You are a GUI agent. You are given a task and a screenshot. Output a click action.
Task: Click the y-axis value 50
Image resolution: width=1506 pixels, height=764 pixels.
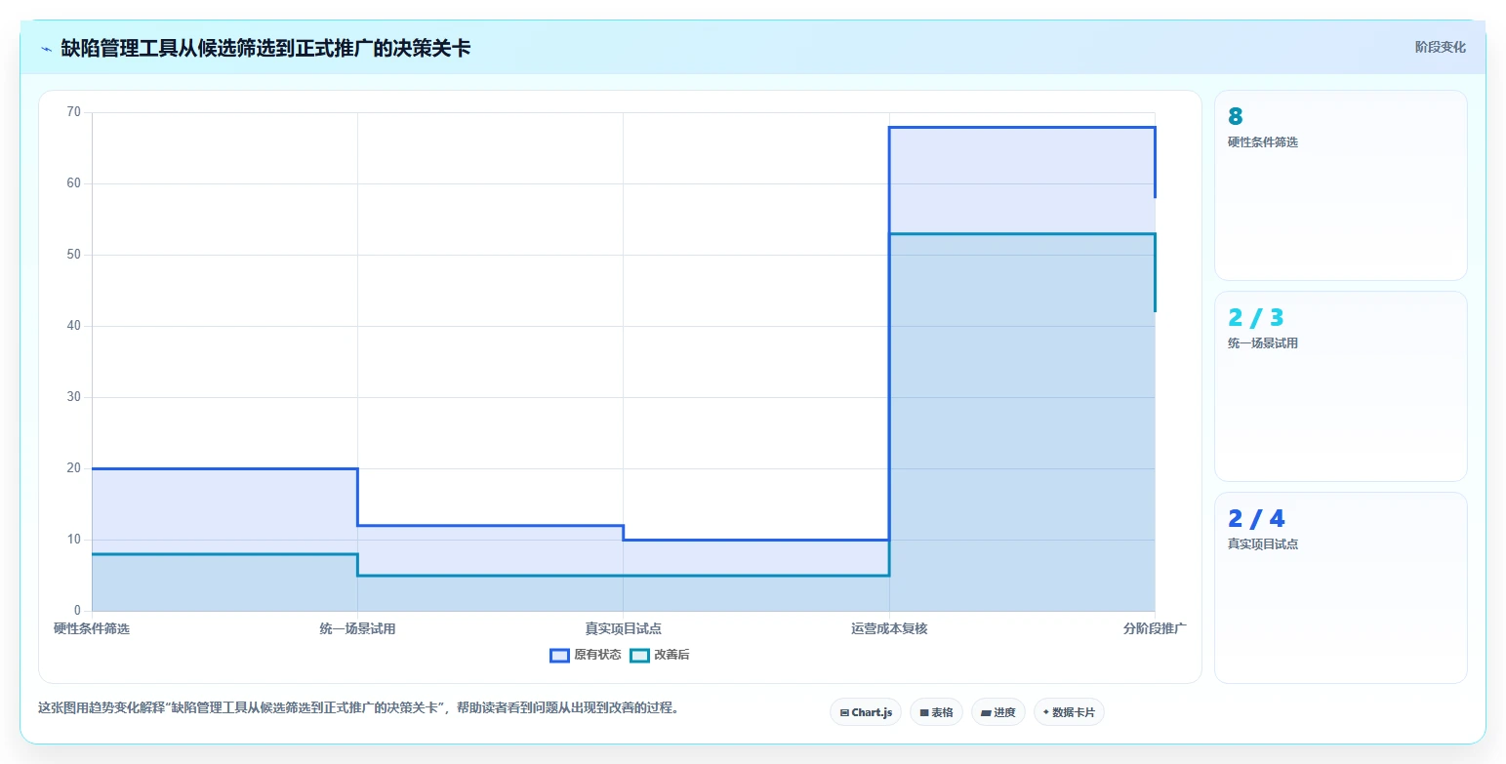tap(74, 255)
